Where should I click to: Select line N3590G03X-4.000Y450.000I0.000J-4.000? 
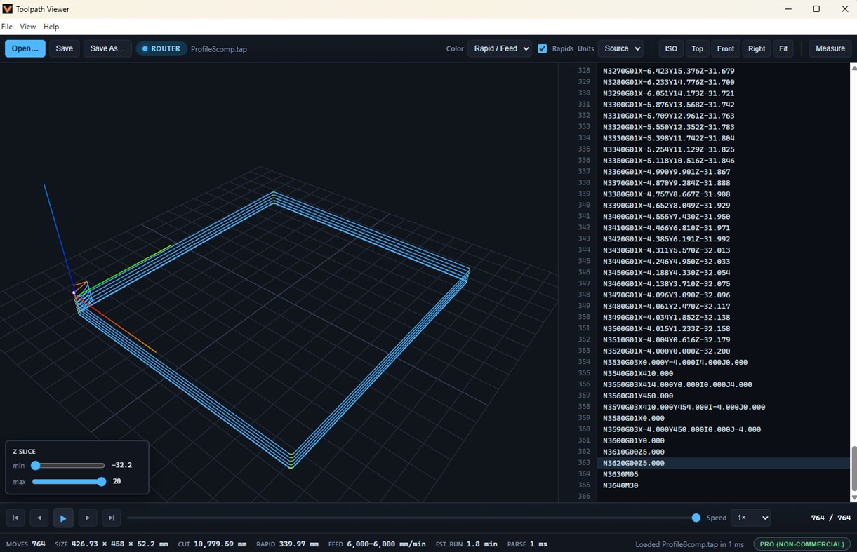723,429
